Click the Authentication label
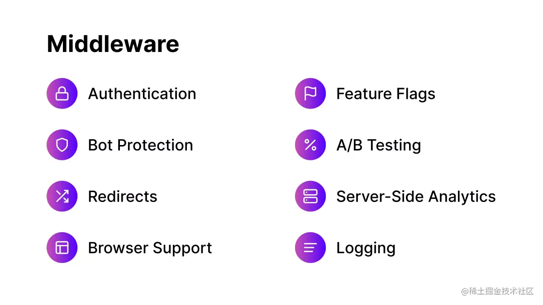 142,94
